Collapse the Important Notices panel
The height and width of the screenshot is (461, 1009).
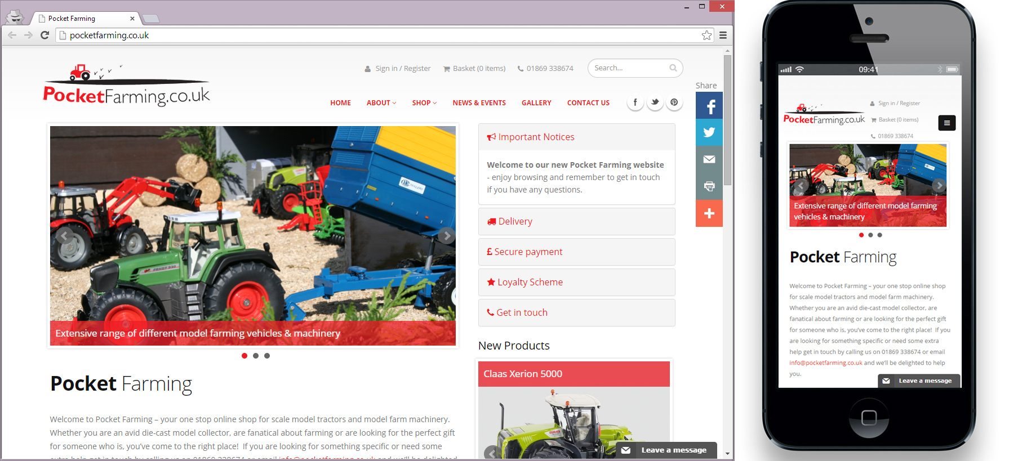[x=577, y=137]
